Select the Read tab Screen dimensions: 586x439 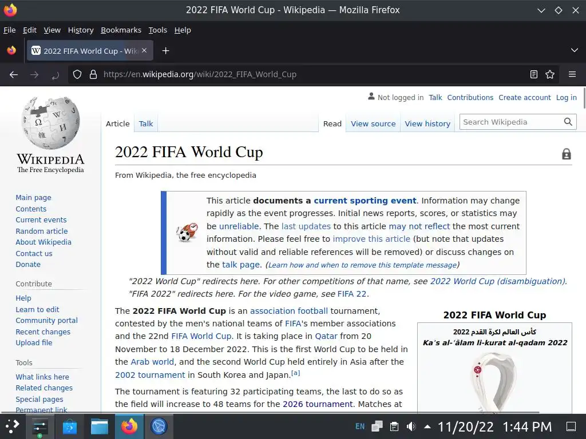pos(332,123)
